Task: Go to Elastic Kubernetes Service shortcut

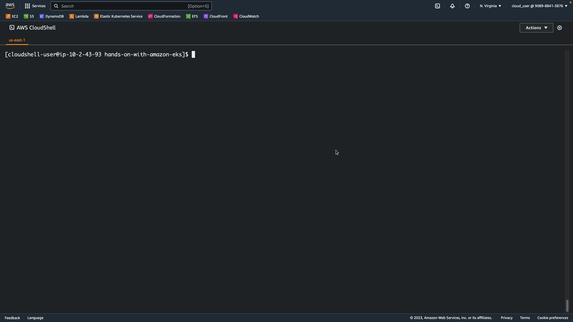Action: (118, 16)
